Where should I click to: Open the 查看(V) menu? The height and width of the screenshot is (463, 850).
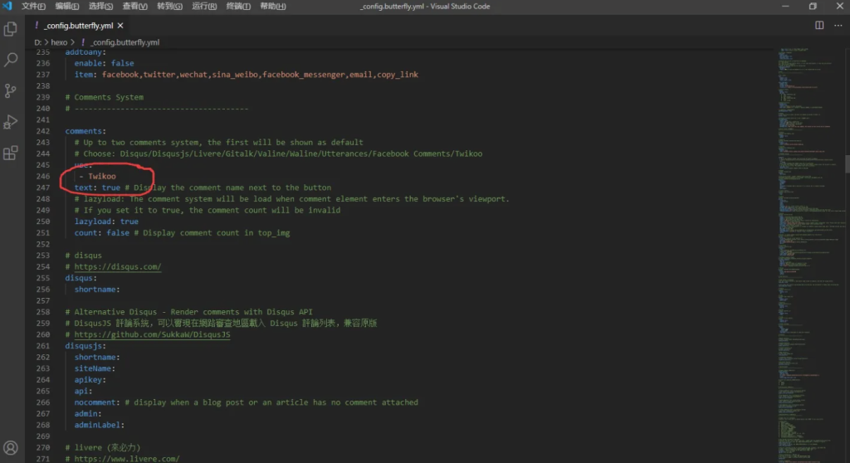[135, 7]
